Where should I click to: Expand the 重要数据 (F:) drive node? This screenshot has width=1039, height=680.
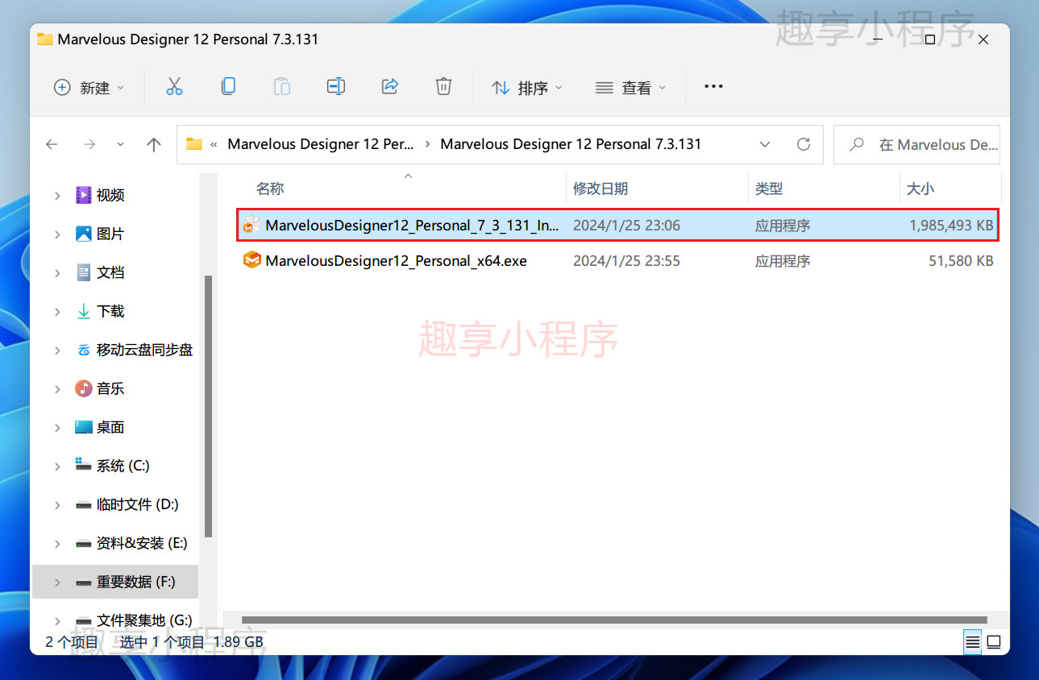(x=57, y=582)
